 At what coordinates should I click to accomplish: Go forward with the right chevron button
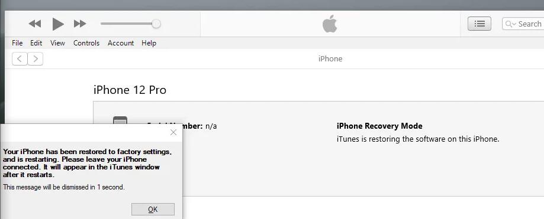click(36, 59)
